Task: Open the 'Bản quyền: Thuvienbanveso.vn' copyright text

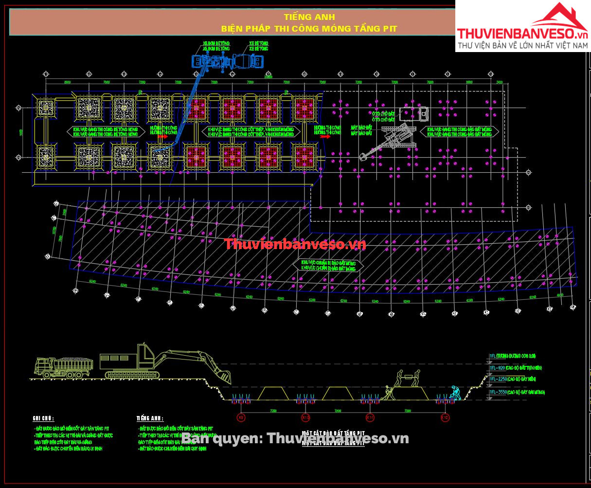Action: point(295,438)
